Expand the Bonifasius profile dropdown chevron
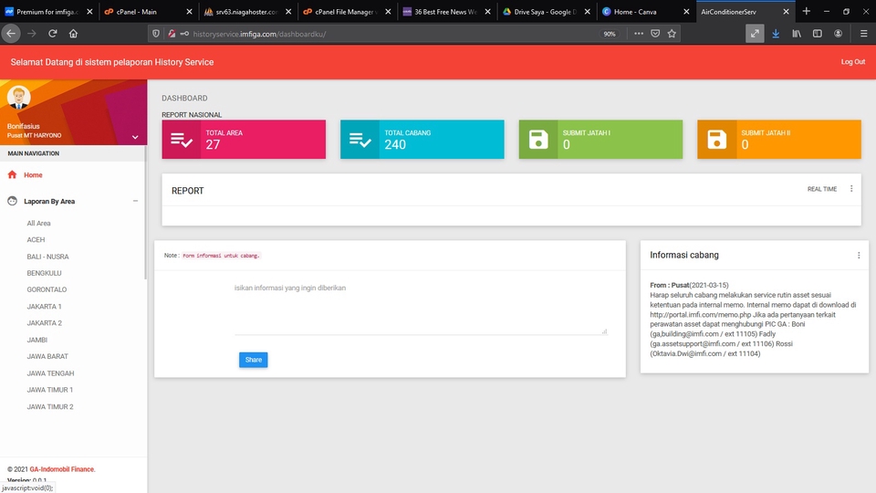Image resolution: width=876 pixels, height=493 pixels. [x=135, y=137]
